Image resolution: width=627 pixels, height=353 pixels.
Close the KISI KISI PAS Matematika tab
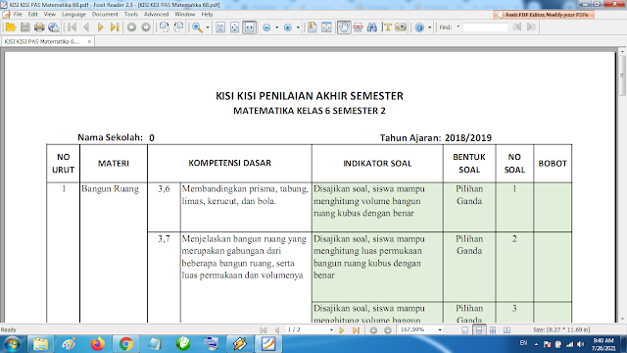89,41
